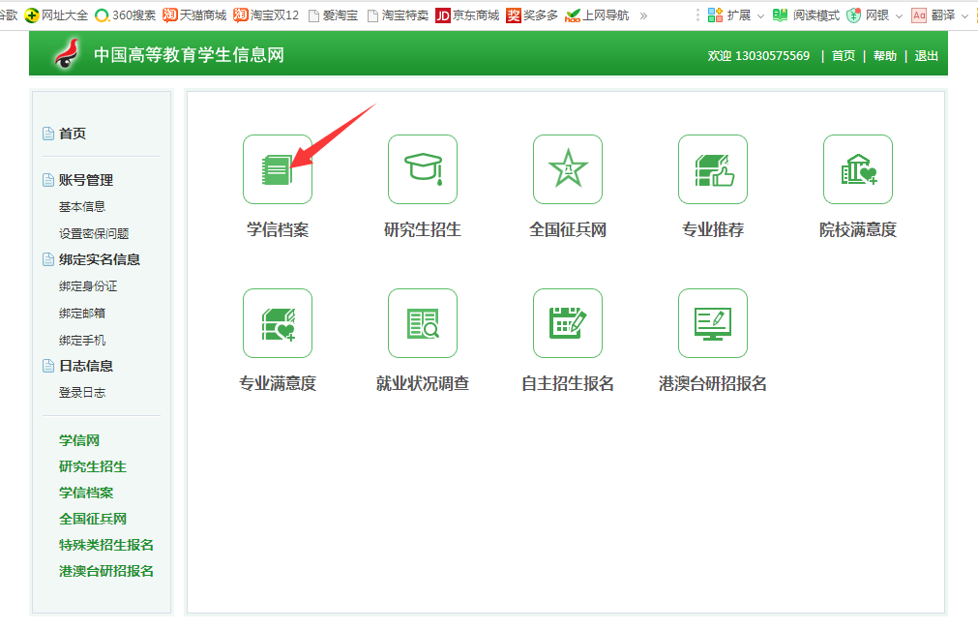Click the 专业推荐 label text
This screenshot has width=978, height=629.
(x=713, y=229)
